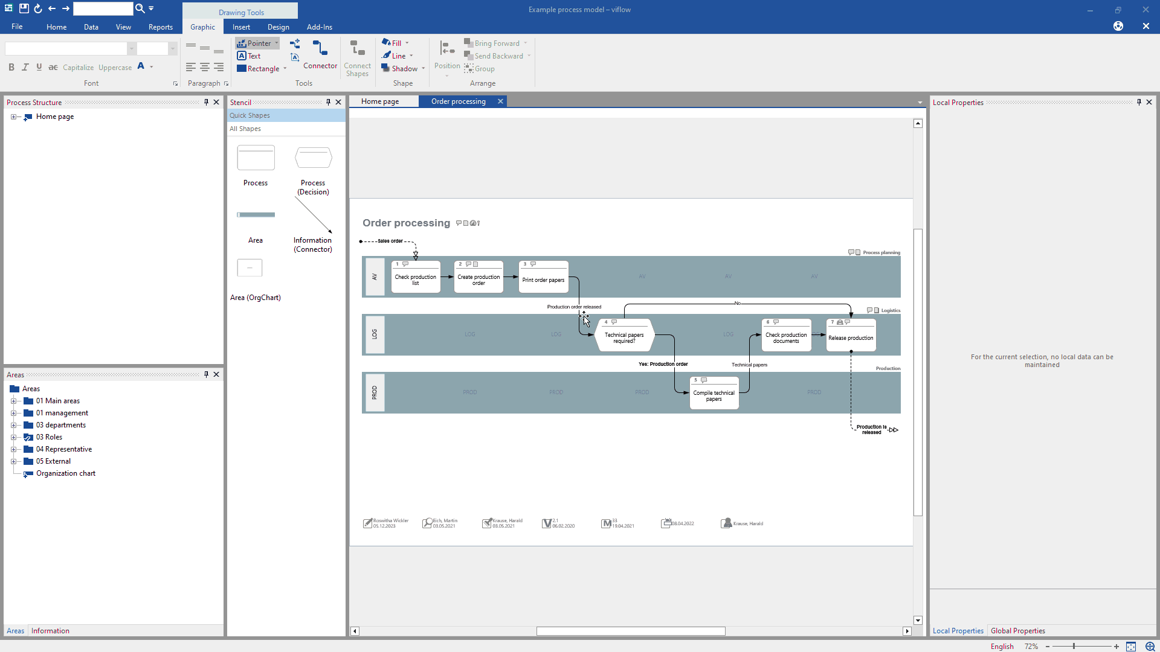Click the zoom slider handle
The width and height of the screenshot is (1160, 652).
1074,647
